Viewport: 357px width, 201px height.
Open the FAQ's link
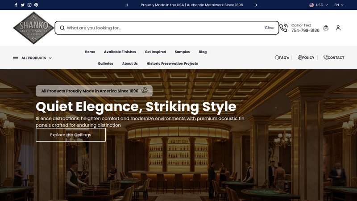pos(282,58)
